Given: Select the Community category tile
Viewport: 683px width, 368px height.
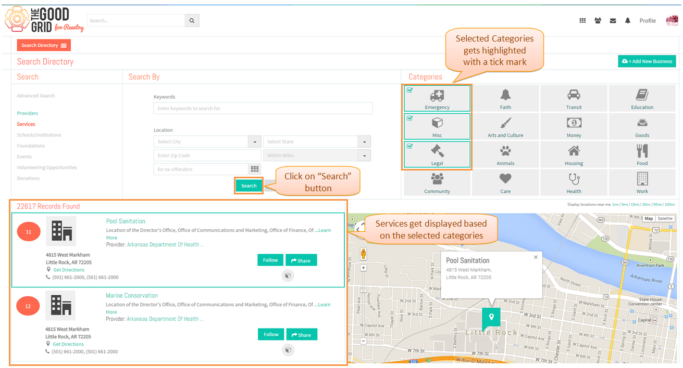Looking at the screenshot, I should point(437,182).
